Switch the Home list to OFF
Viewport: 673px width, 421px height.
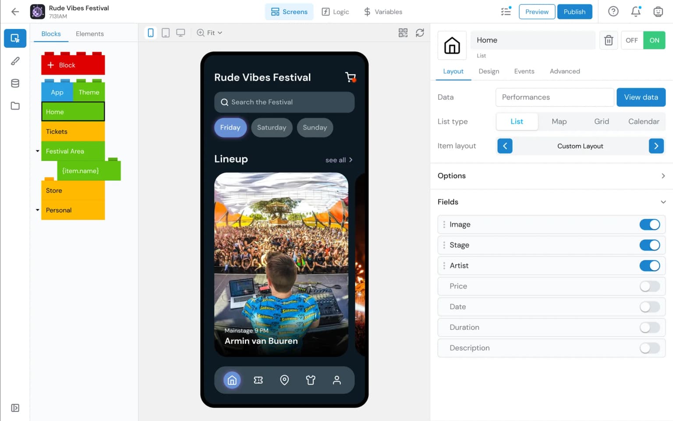(x=631, y=40)
